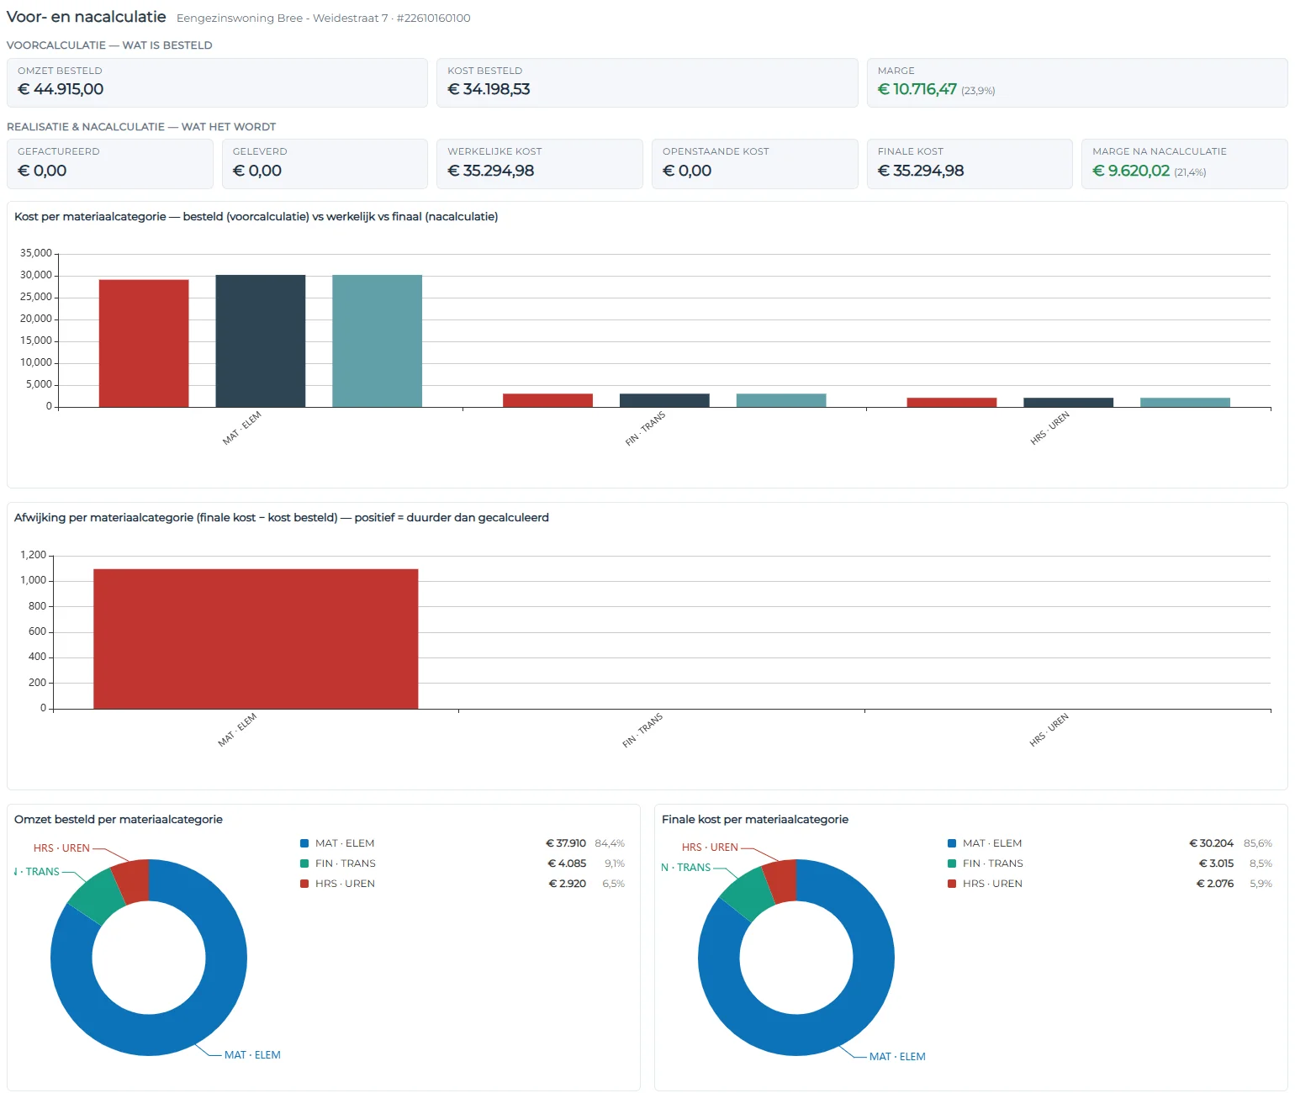Image resolution: width=1295 pixels, height=1093 pixels.
Task: Click the red HRS · UREN segment of the Omzet besteld donut
Action: click(x=133, y=880)
